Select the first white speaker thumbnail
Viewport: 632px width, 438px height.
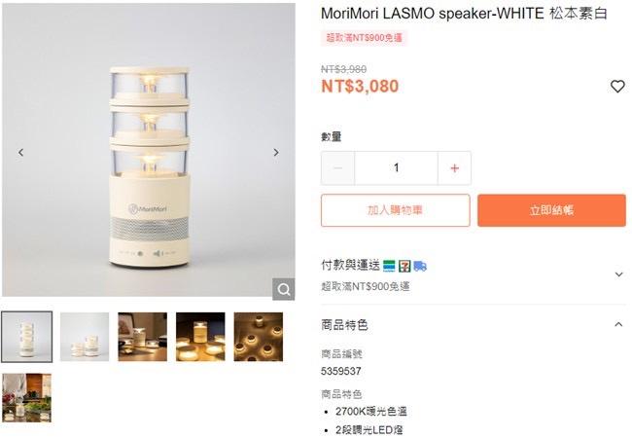point(27,337)
